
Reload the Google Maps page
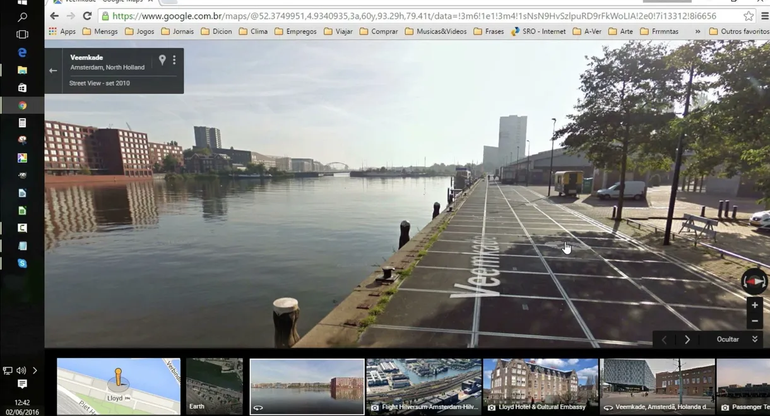(x=87, y=16)
